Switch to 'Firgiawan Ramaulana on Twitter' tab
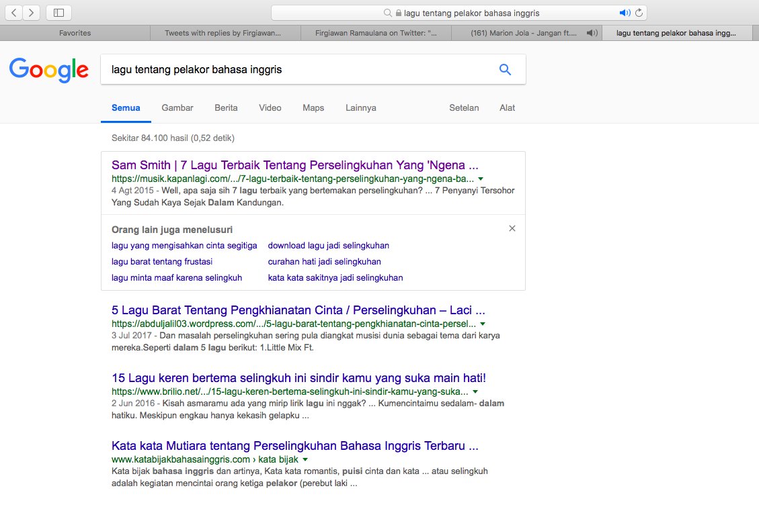This screenshot has height=515, width=759. pos(376,33)
